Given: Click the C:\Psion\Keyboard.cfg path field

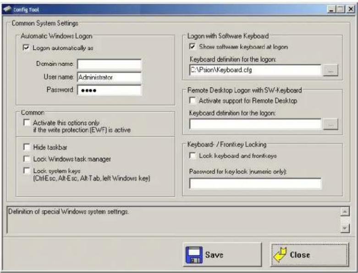Looking at the screenshot, I should [255, 70].
